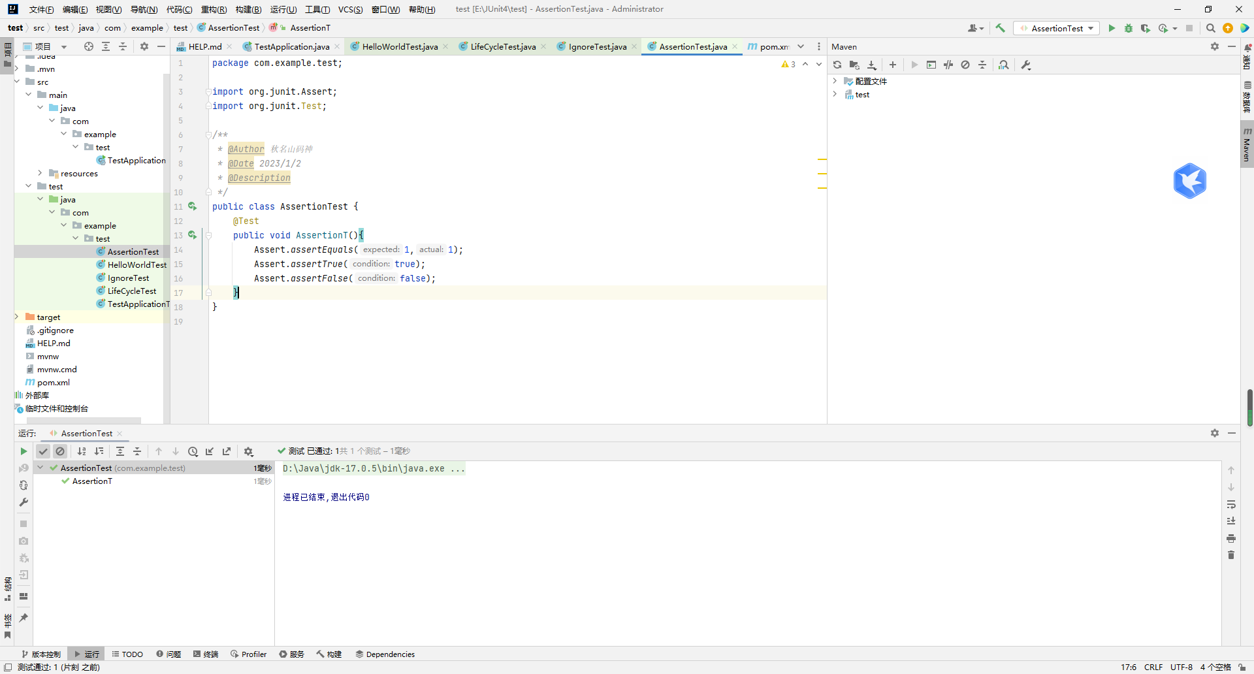Switch to HelloWorldTest.java tab
Viewport: 1254px width, 674px height.
pos(399,46)
